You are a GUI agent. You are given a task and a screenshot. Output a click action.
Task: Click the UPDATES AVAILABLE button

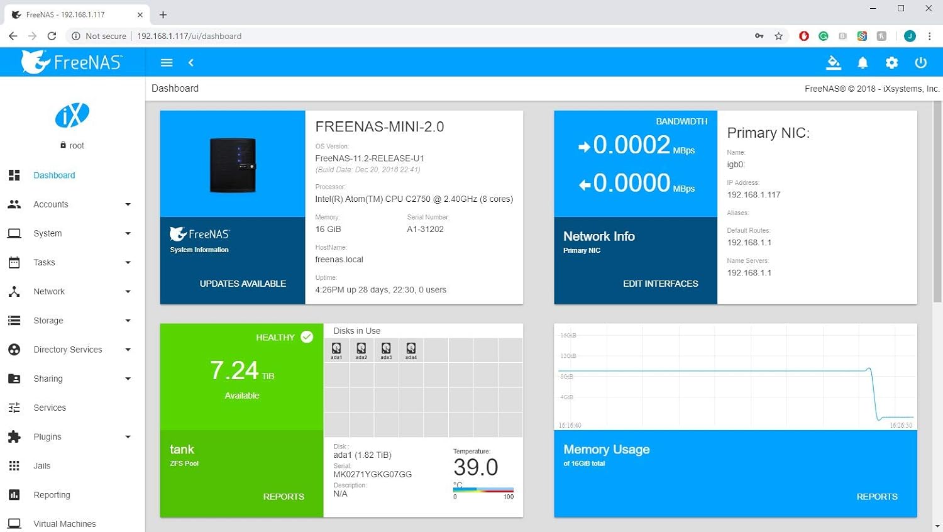click(243, 284)
